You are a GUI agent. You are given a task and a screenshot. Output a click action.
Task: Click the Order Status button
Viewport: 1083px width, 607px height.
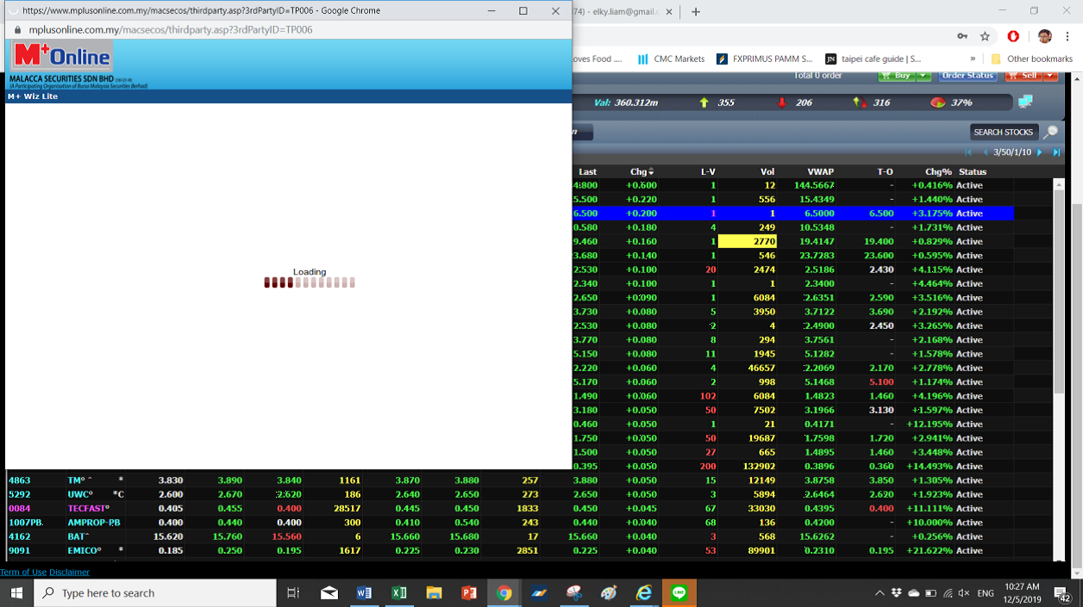[x=967, y=76]
